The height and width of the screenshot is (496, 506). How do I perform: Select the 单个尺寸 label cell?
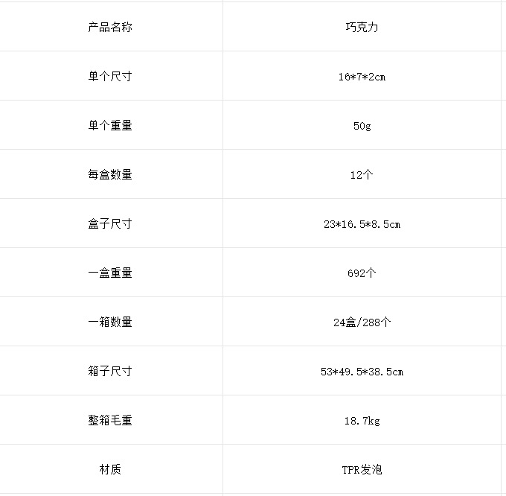tap(110, 76)
